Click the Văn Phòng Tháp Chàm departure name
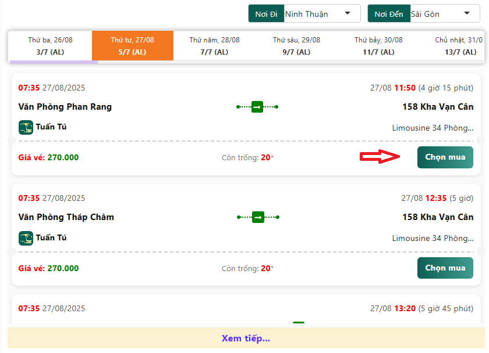Viewport: 489px width, 353px height. coord(66,217)
